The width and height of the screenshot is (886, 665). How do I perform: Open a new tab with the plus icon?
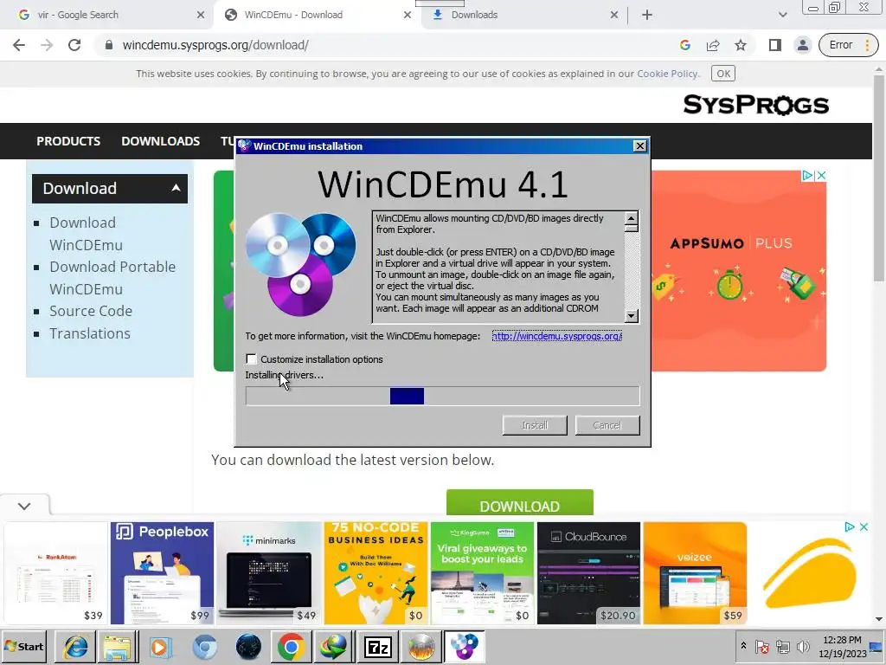(647, 16)
